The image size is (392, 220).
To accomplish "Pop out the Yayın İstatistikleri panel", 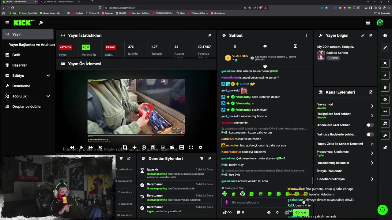I will (209, 35).
